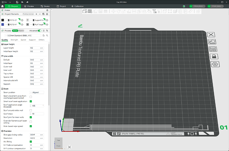229x151 pixels.
Task: Disable Smart scarf seam application checkbox
Action: 31,101
